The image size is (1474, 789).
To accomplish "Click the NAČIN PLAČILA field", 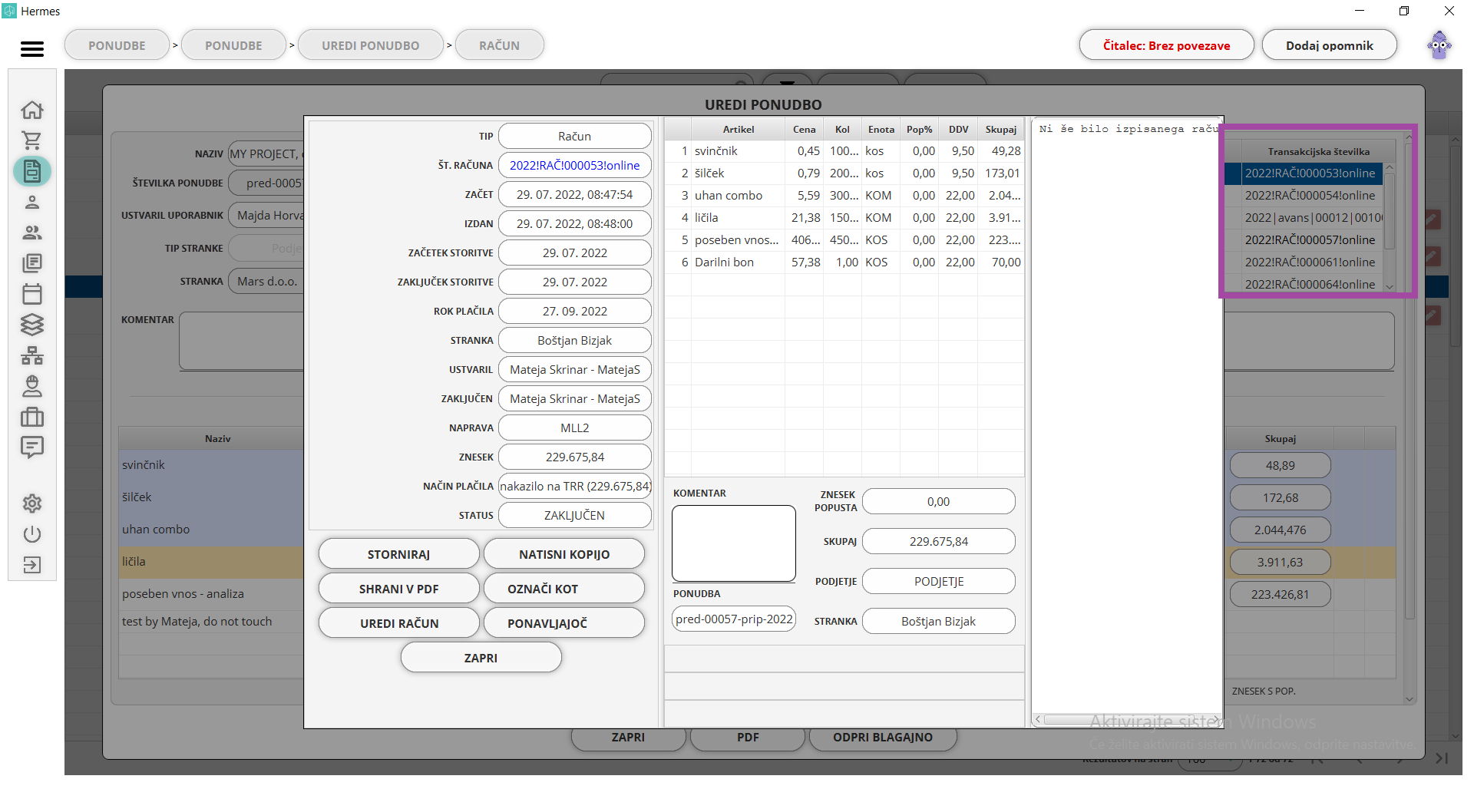I will [x=574, y=486].
